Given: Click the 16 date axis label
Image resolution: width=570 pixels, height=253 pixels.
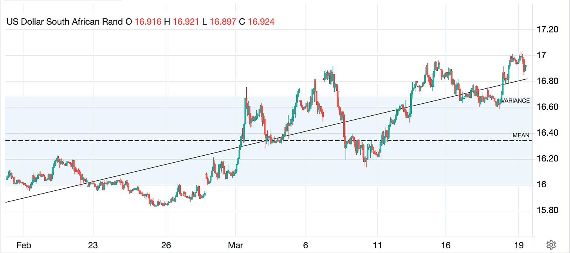Looking at the screenshot, I should tap(446, 246).
